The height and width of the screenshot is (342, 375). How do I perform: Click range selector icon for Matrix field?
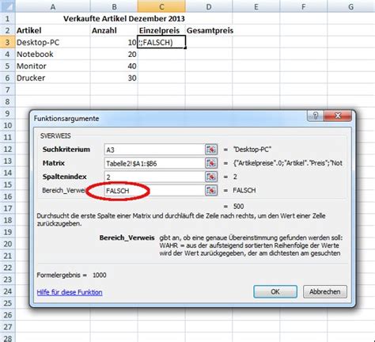point(211,163)
